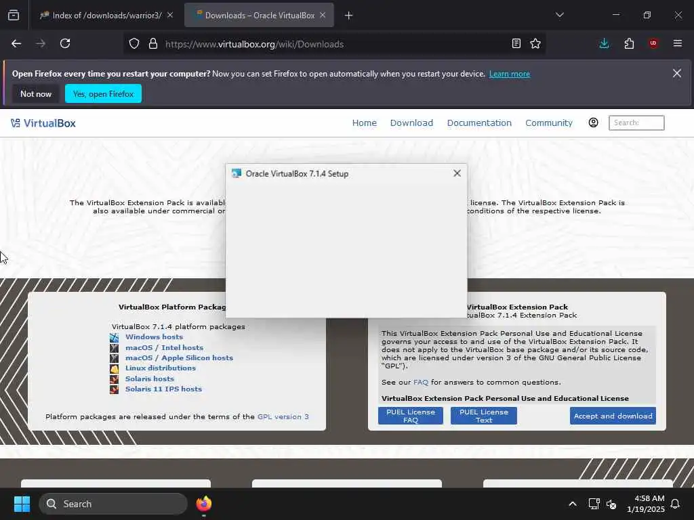Click PUEL License Text button
Image resolution: width=694 pixels, height=520 pixels.
tap(484, 416)
